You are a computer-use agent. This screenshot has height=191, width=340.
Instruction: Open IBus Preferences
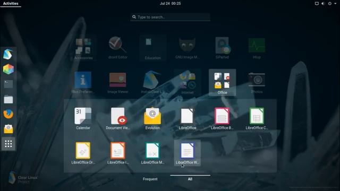(x=83, y=83)
